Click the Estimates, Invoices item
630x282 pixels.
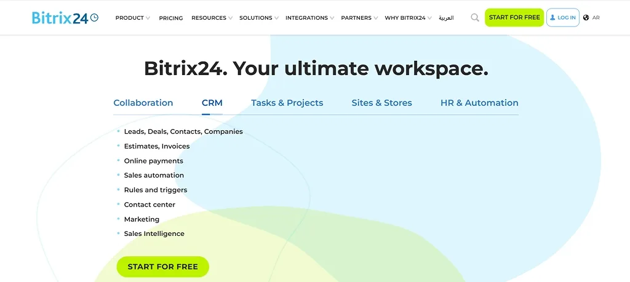[157, 146]
